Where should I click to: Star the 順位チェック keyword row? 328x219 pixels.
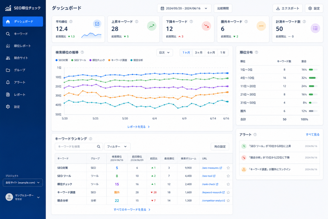pos(228,184)
